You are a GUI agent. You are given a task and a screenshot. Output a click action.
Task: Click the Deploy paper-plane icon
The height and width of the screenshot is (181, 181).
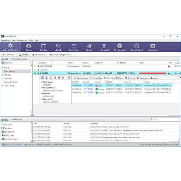tap(89, 46)
